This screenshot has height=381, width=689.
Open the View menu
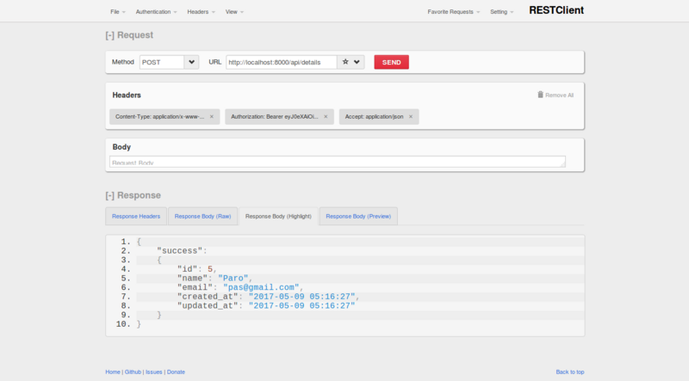click(x=234, y=12)
